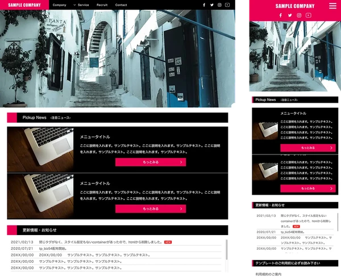Click first laptop thumbnail in desktop news

point(40,149)
